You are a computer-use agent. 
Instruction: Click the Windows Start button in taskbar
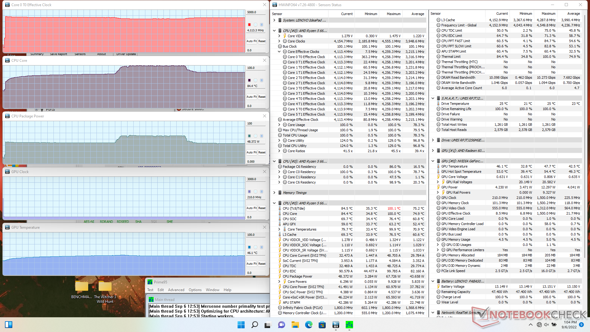tap(241, 325)
